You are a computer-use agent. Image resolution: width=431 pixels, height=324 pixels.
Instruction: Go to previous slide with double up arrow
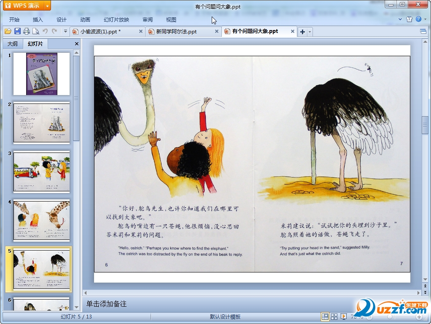pos(425,286)
